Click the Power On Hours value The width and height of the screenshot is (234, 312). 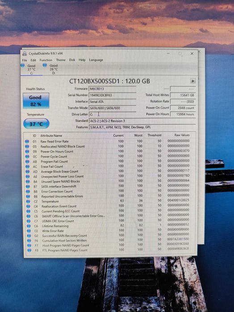[x=183, y=114]
